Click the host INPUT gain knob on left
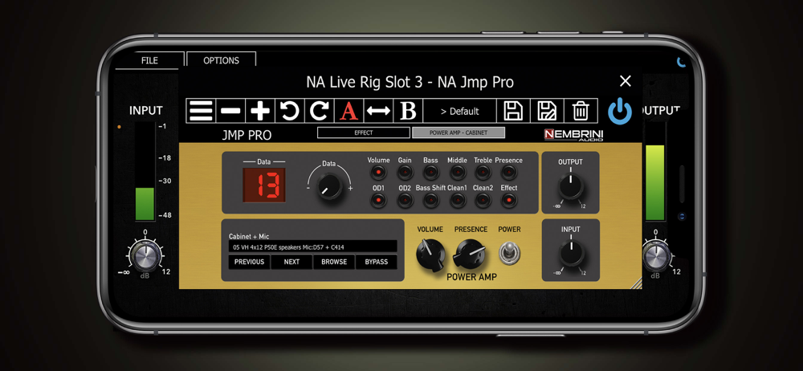 pos(145,255)
